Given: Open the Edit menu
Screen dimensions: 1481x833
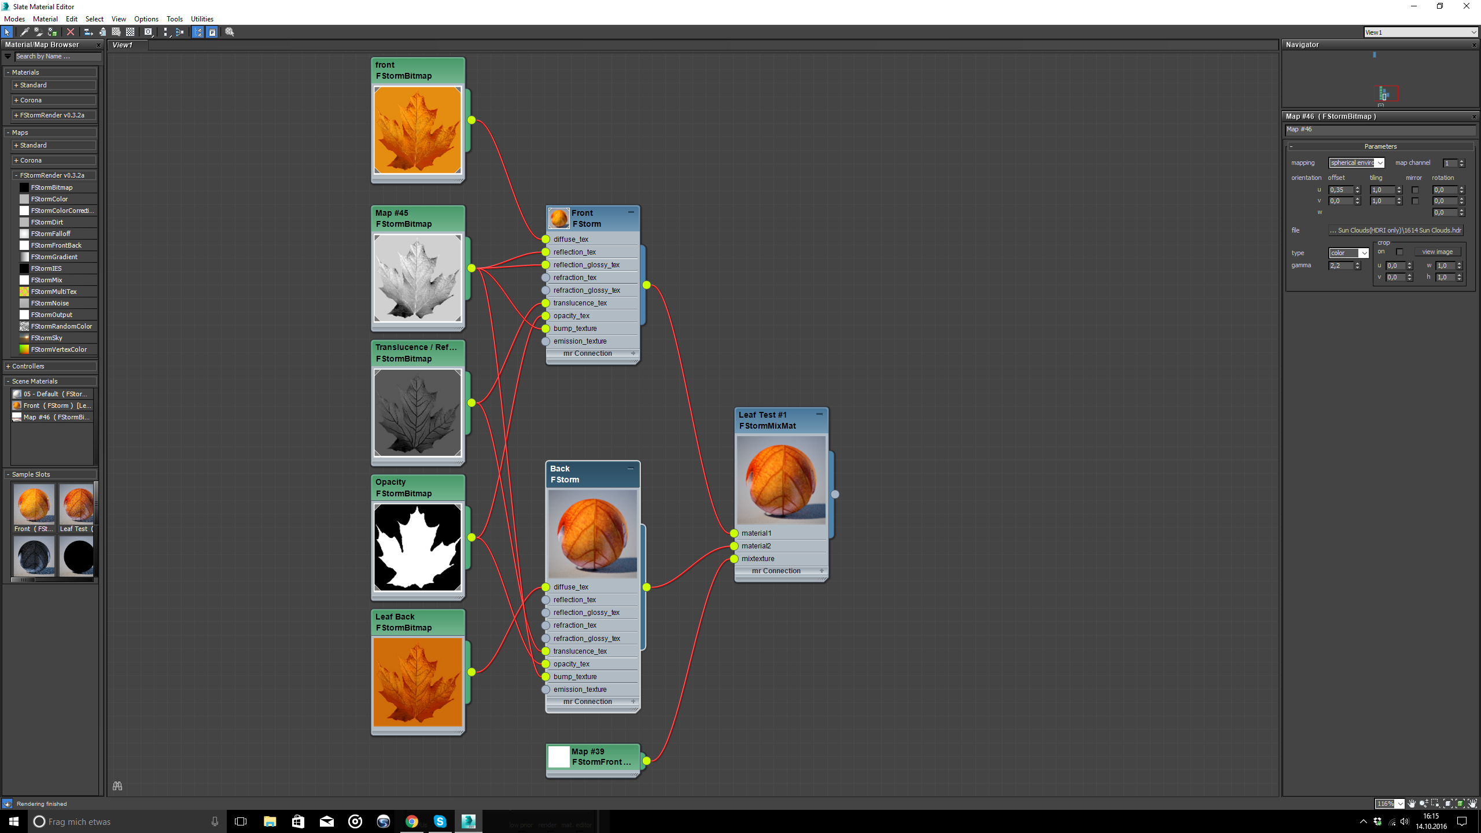Looking at the screenshot, I should point(72,19).
